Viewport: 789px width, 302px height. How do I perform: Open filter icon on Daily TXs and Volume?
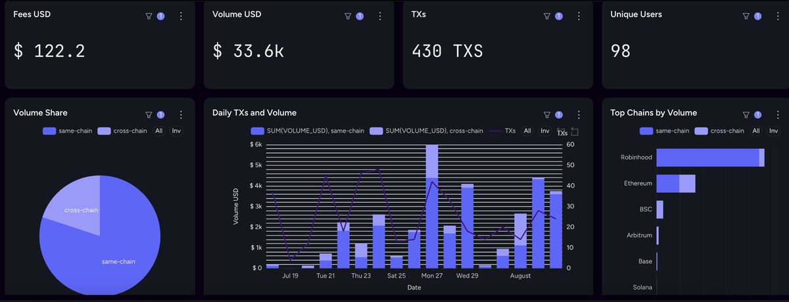(547, 114)
